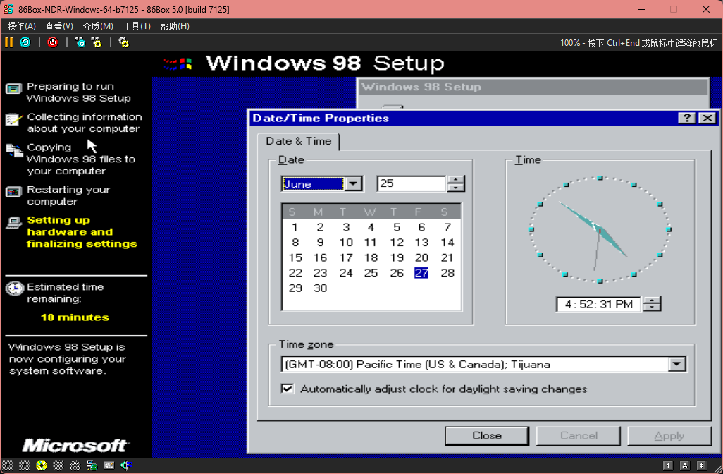The width and height of the screenshot is (723, 474).
Task: Toggle the Caps Lock 'A' status indicator
Action: 684,466
